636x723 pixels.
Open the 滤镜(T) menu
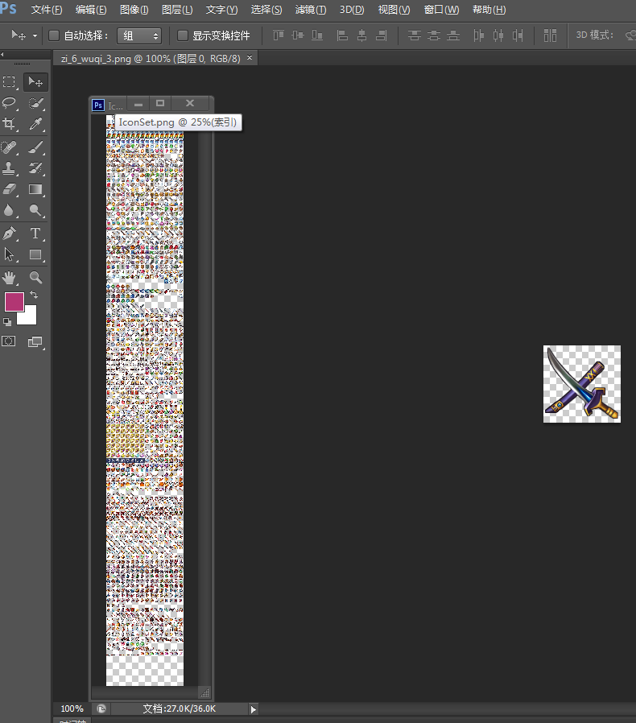311,10
